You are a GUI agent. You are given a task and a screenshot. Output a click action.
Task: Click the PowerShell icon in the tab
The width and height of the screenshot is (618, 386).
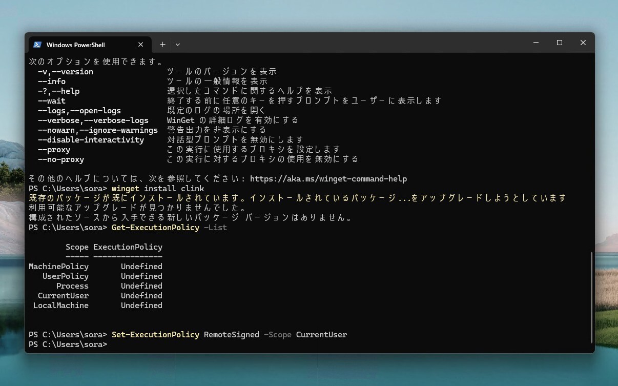(37, 44)
